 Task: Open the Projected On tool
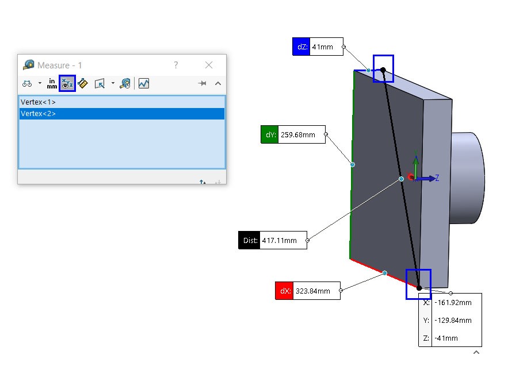coord(100,84)
